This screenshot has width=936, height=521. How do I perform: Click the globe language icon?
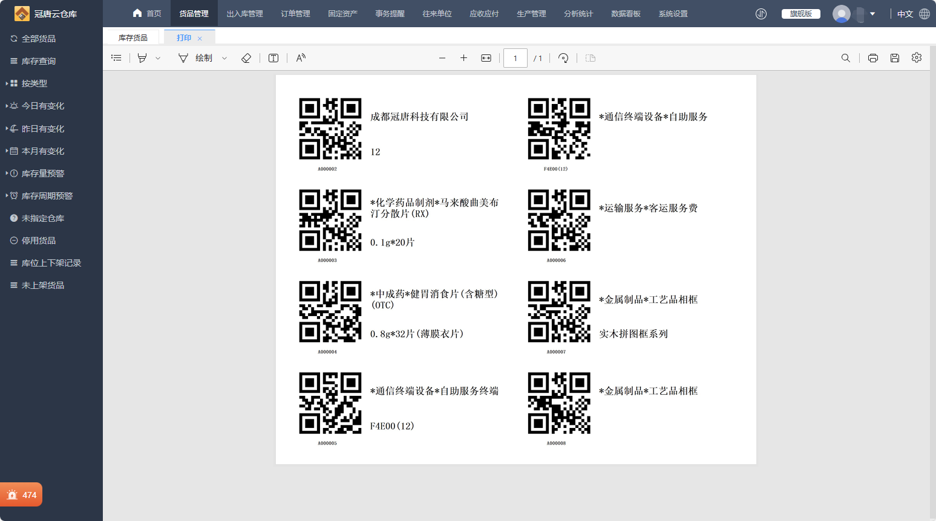925,13
